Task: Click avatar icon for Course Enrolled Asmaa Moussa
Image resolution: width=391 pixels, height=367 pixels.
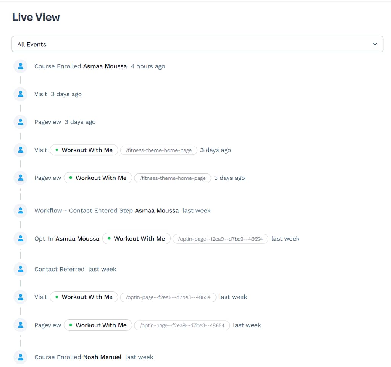Action: (x=21, y=66)
